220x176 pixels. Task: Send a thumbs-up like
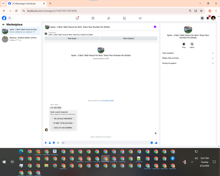[156, 143]
